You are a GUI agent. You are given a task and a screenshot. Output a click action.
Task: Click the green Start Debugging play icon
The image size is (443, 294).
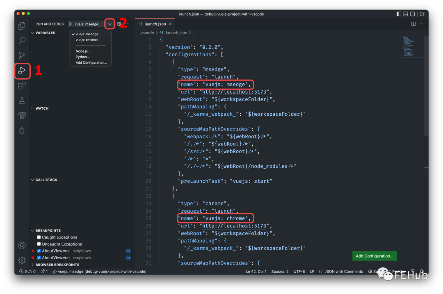[x=71, y=24]
